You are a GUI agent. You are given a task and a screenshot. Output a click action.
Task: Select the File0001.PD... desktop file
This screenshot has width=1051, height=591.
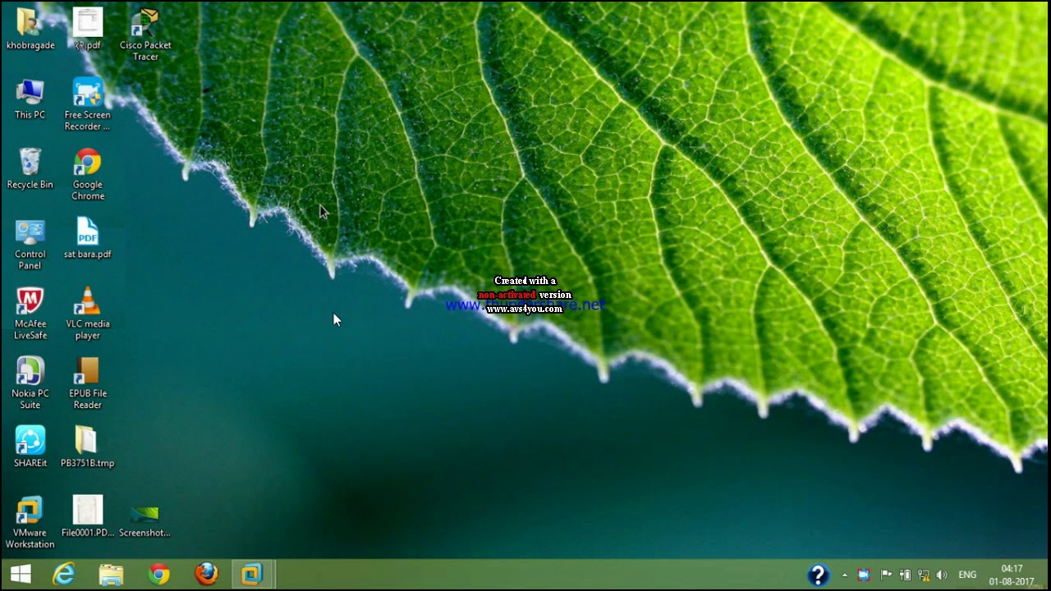[88, 517]
